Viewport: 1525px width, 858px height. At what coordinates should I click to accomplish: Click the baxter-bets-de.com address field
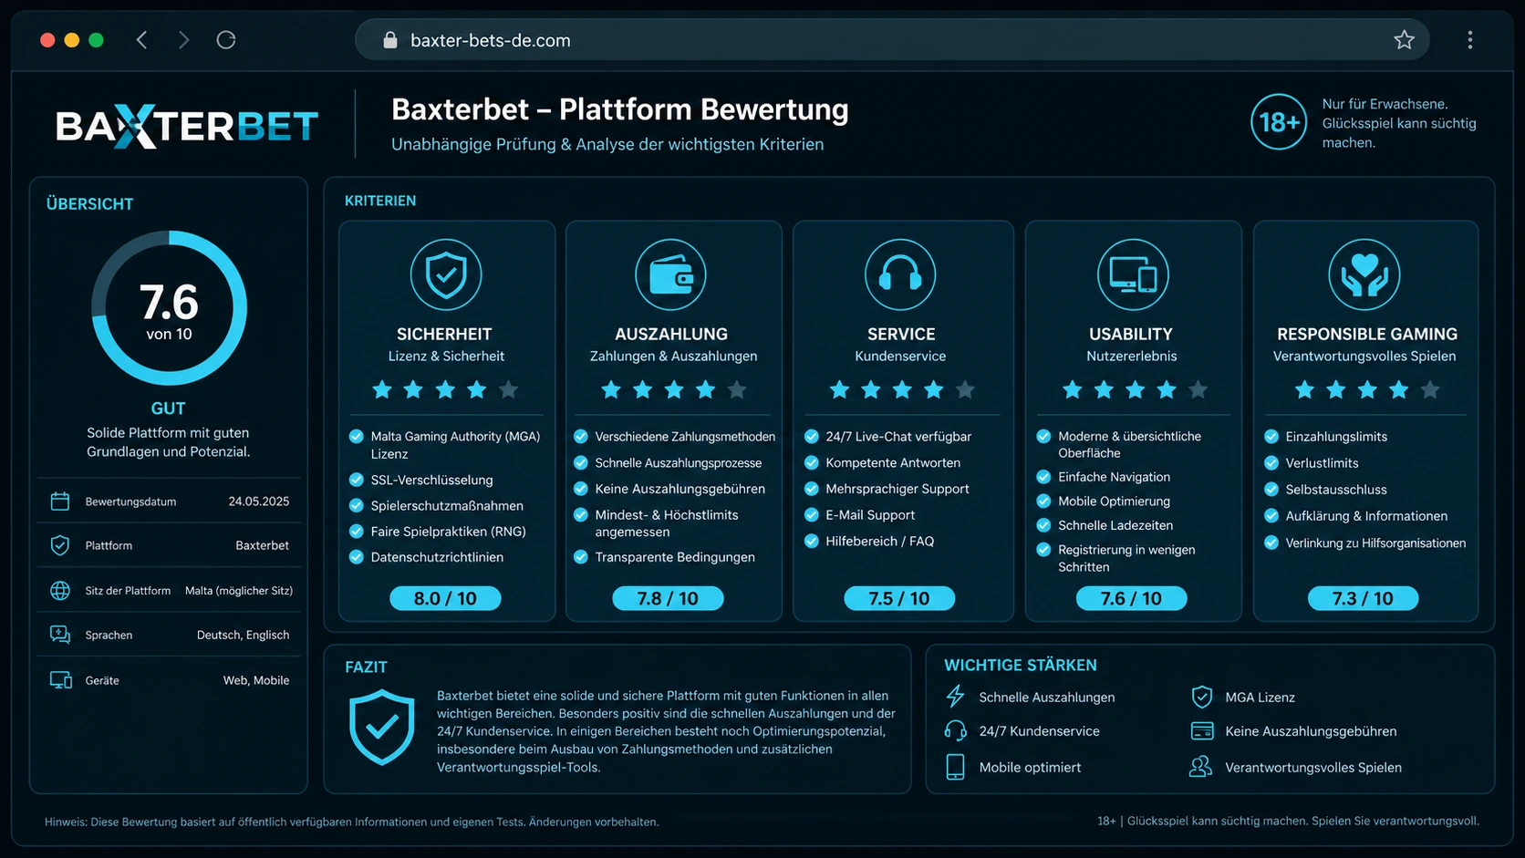coord(891,40)
